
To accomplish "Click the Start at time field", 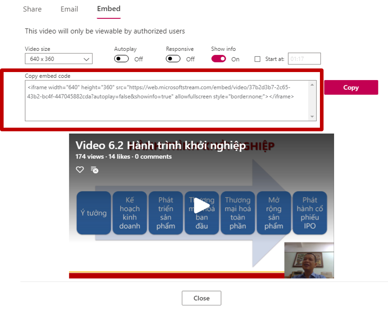I will (304, 59).
